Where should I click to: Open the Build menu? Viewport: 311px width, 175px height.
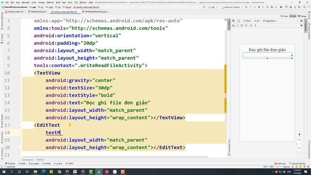[x=58, y=2]
